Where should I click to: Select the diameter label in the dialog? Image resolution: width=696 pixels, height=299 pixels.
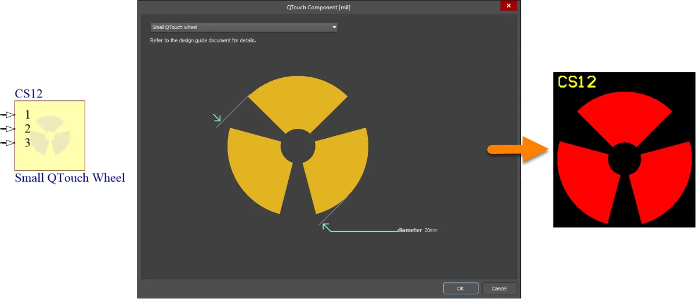409,230
